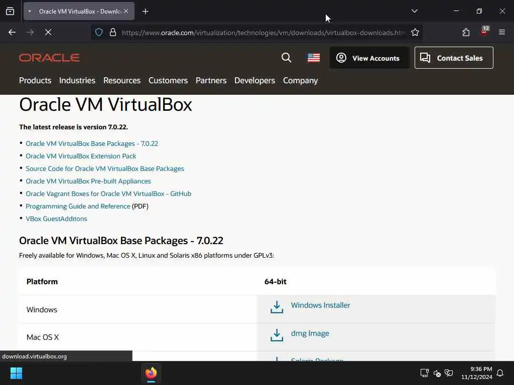The image size is (514, 385).
Task: Open the Industries menu
Action: coord(77,81)
